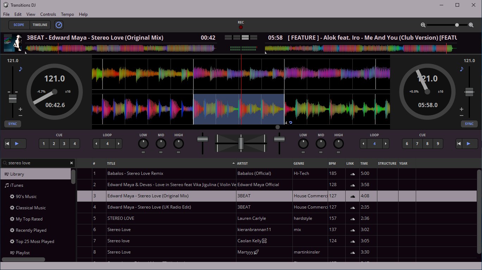
Task: Adjust the left deck LOW EQ knob
Action: coord(143,144)
